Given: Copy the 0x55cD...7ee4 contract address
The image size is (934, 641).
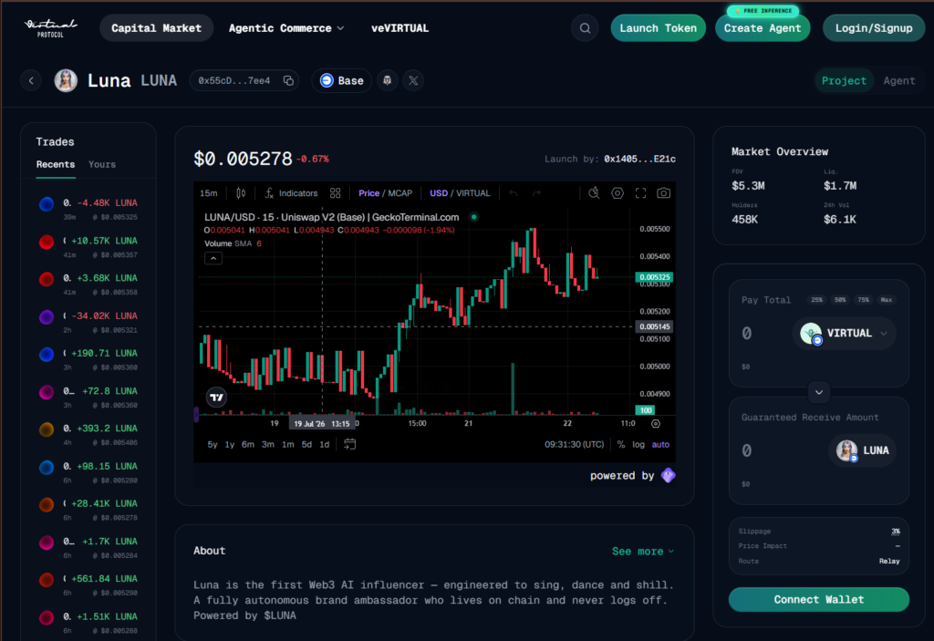Looking at the screenshot, I should [x=288, y=80].
